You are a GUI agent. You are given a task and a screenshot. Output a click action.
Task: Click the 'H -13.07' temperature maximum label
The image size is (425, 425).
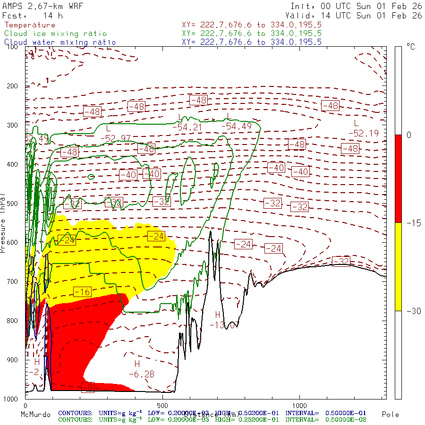coord(224,320)
